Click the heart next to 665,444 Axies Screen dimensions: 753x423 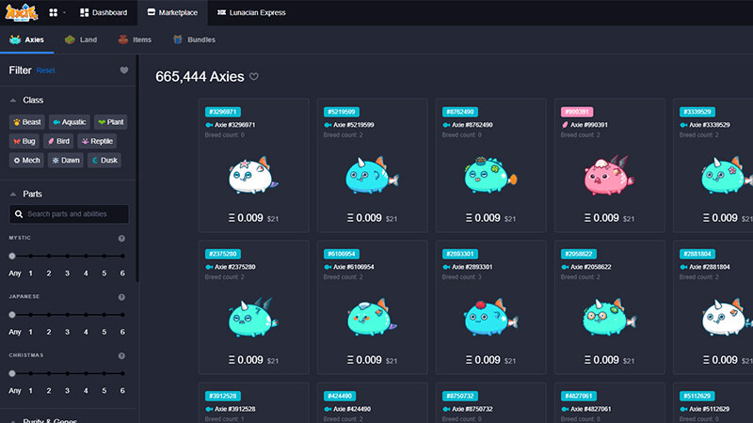point(254,76)
